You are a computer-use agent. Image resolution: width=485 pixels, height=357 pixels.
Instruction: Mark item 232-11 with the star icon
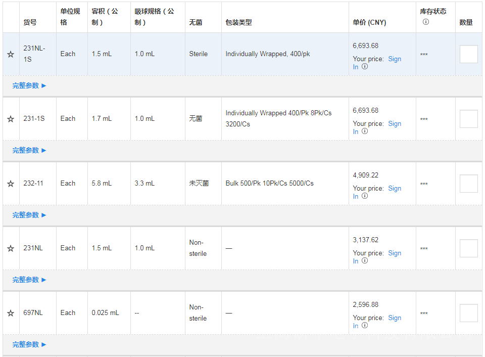pyautogui.click(x=11, y=184)
